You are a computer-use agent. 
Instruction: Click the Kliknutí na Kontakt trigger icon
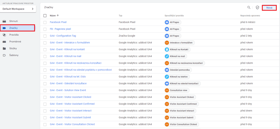[167, 50]
